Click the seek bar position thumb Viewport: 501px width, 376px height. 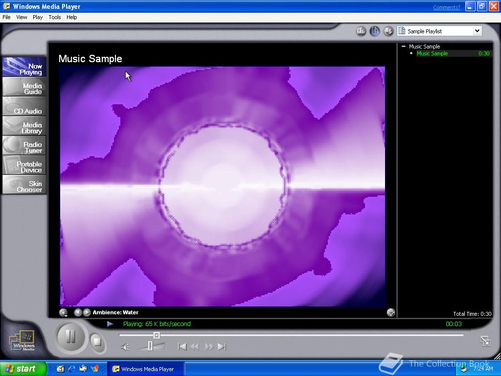(156, 335)
